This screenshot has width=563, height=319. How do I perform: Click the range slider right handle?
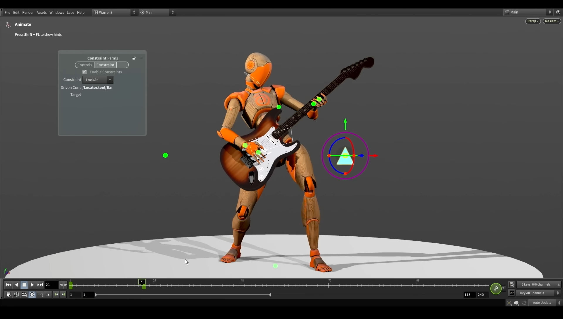coord(270,295)
